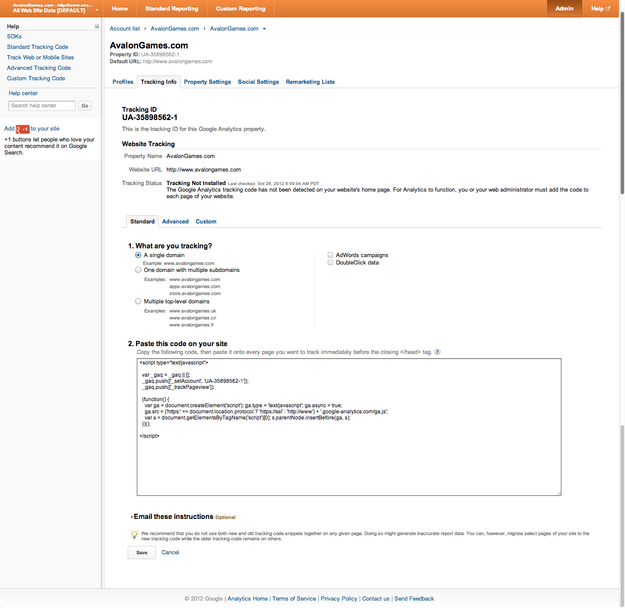Click the Google +1 button icon
This screenshot has width=625, height=608.
(x=23, y=129)
